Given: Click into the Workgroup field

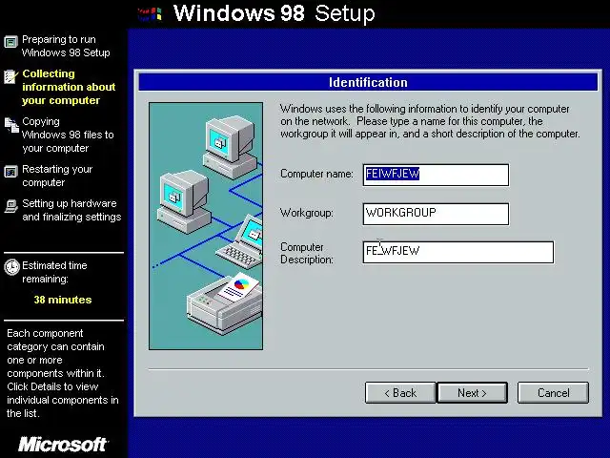Looking at the screenshot, I should [x=436, y=214].
